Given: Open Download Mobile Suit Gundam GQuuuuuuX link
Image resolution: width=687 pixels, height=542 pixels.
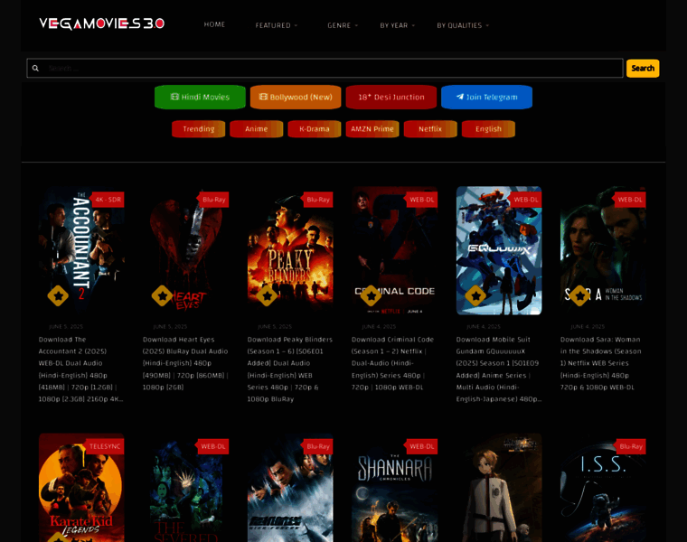Looking at the screenshot, I should (x=499, y=369).
